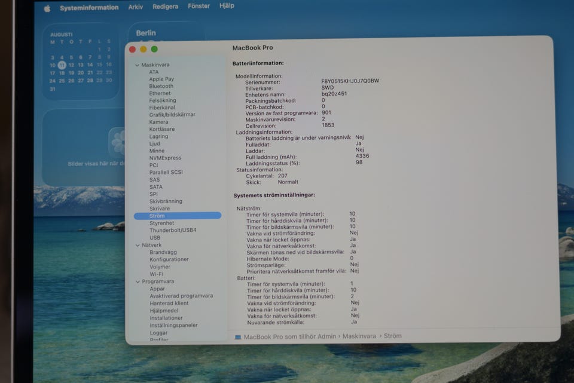Open the Apple menu
The image size is (574, 383).
point(47,8)
